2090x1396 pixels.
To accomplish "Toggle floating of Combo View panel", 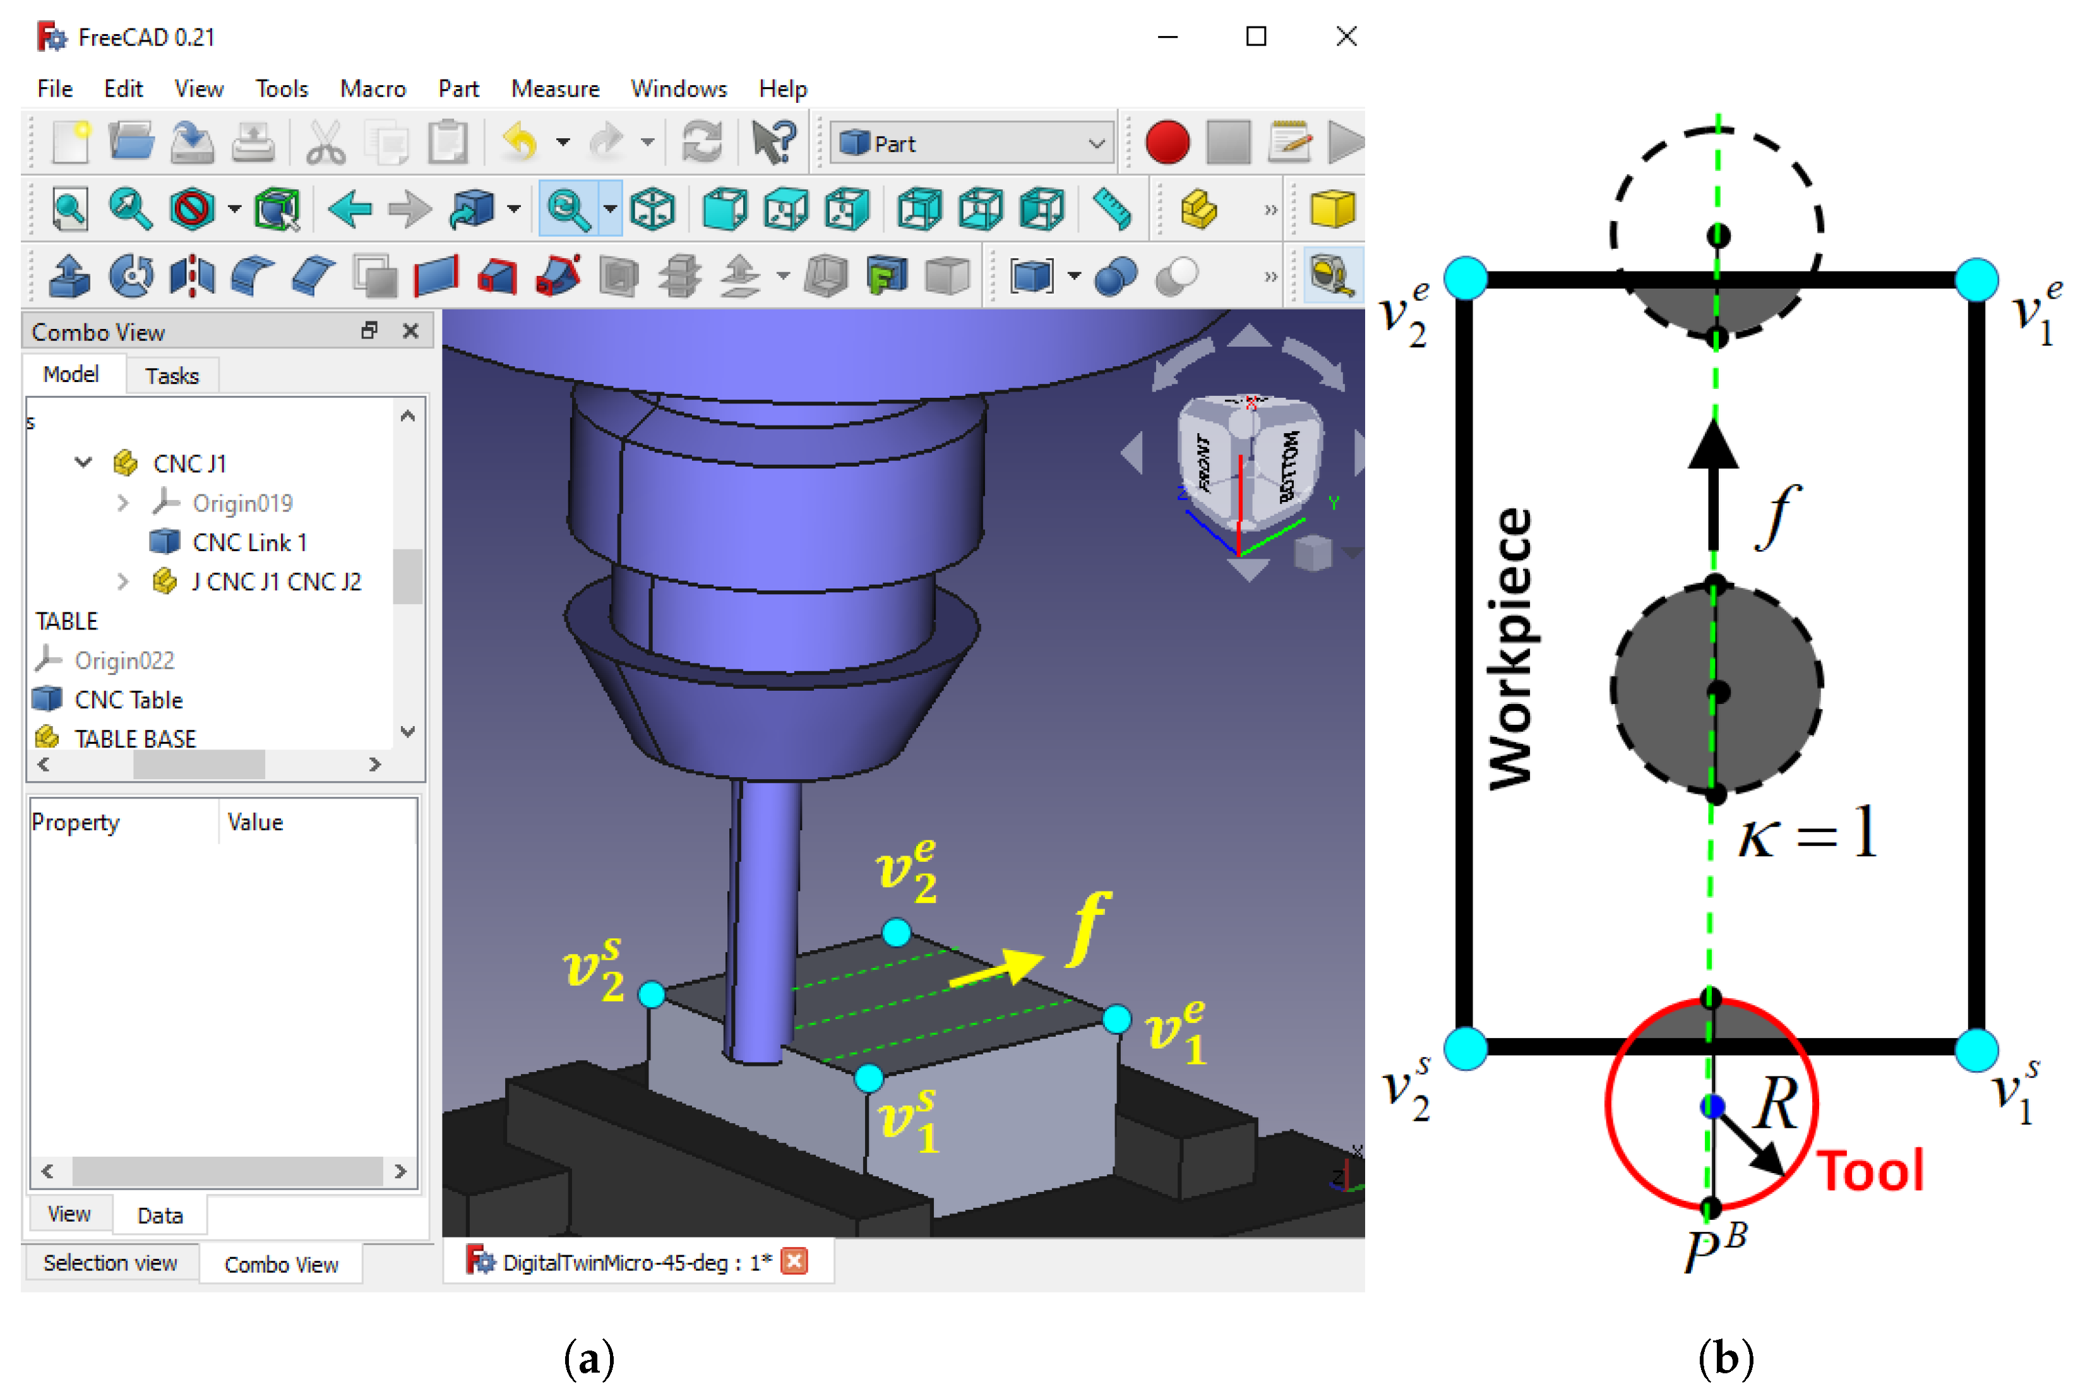I will 369,331.
